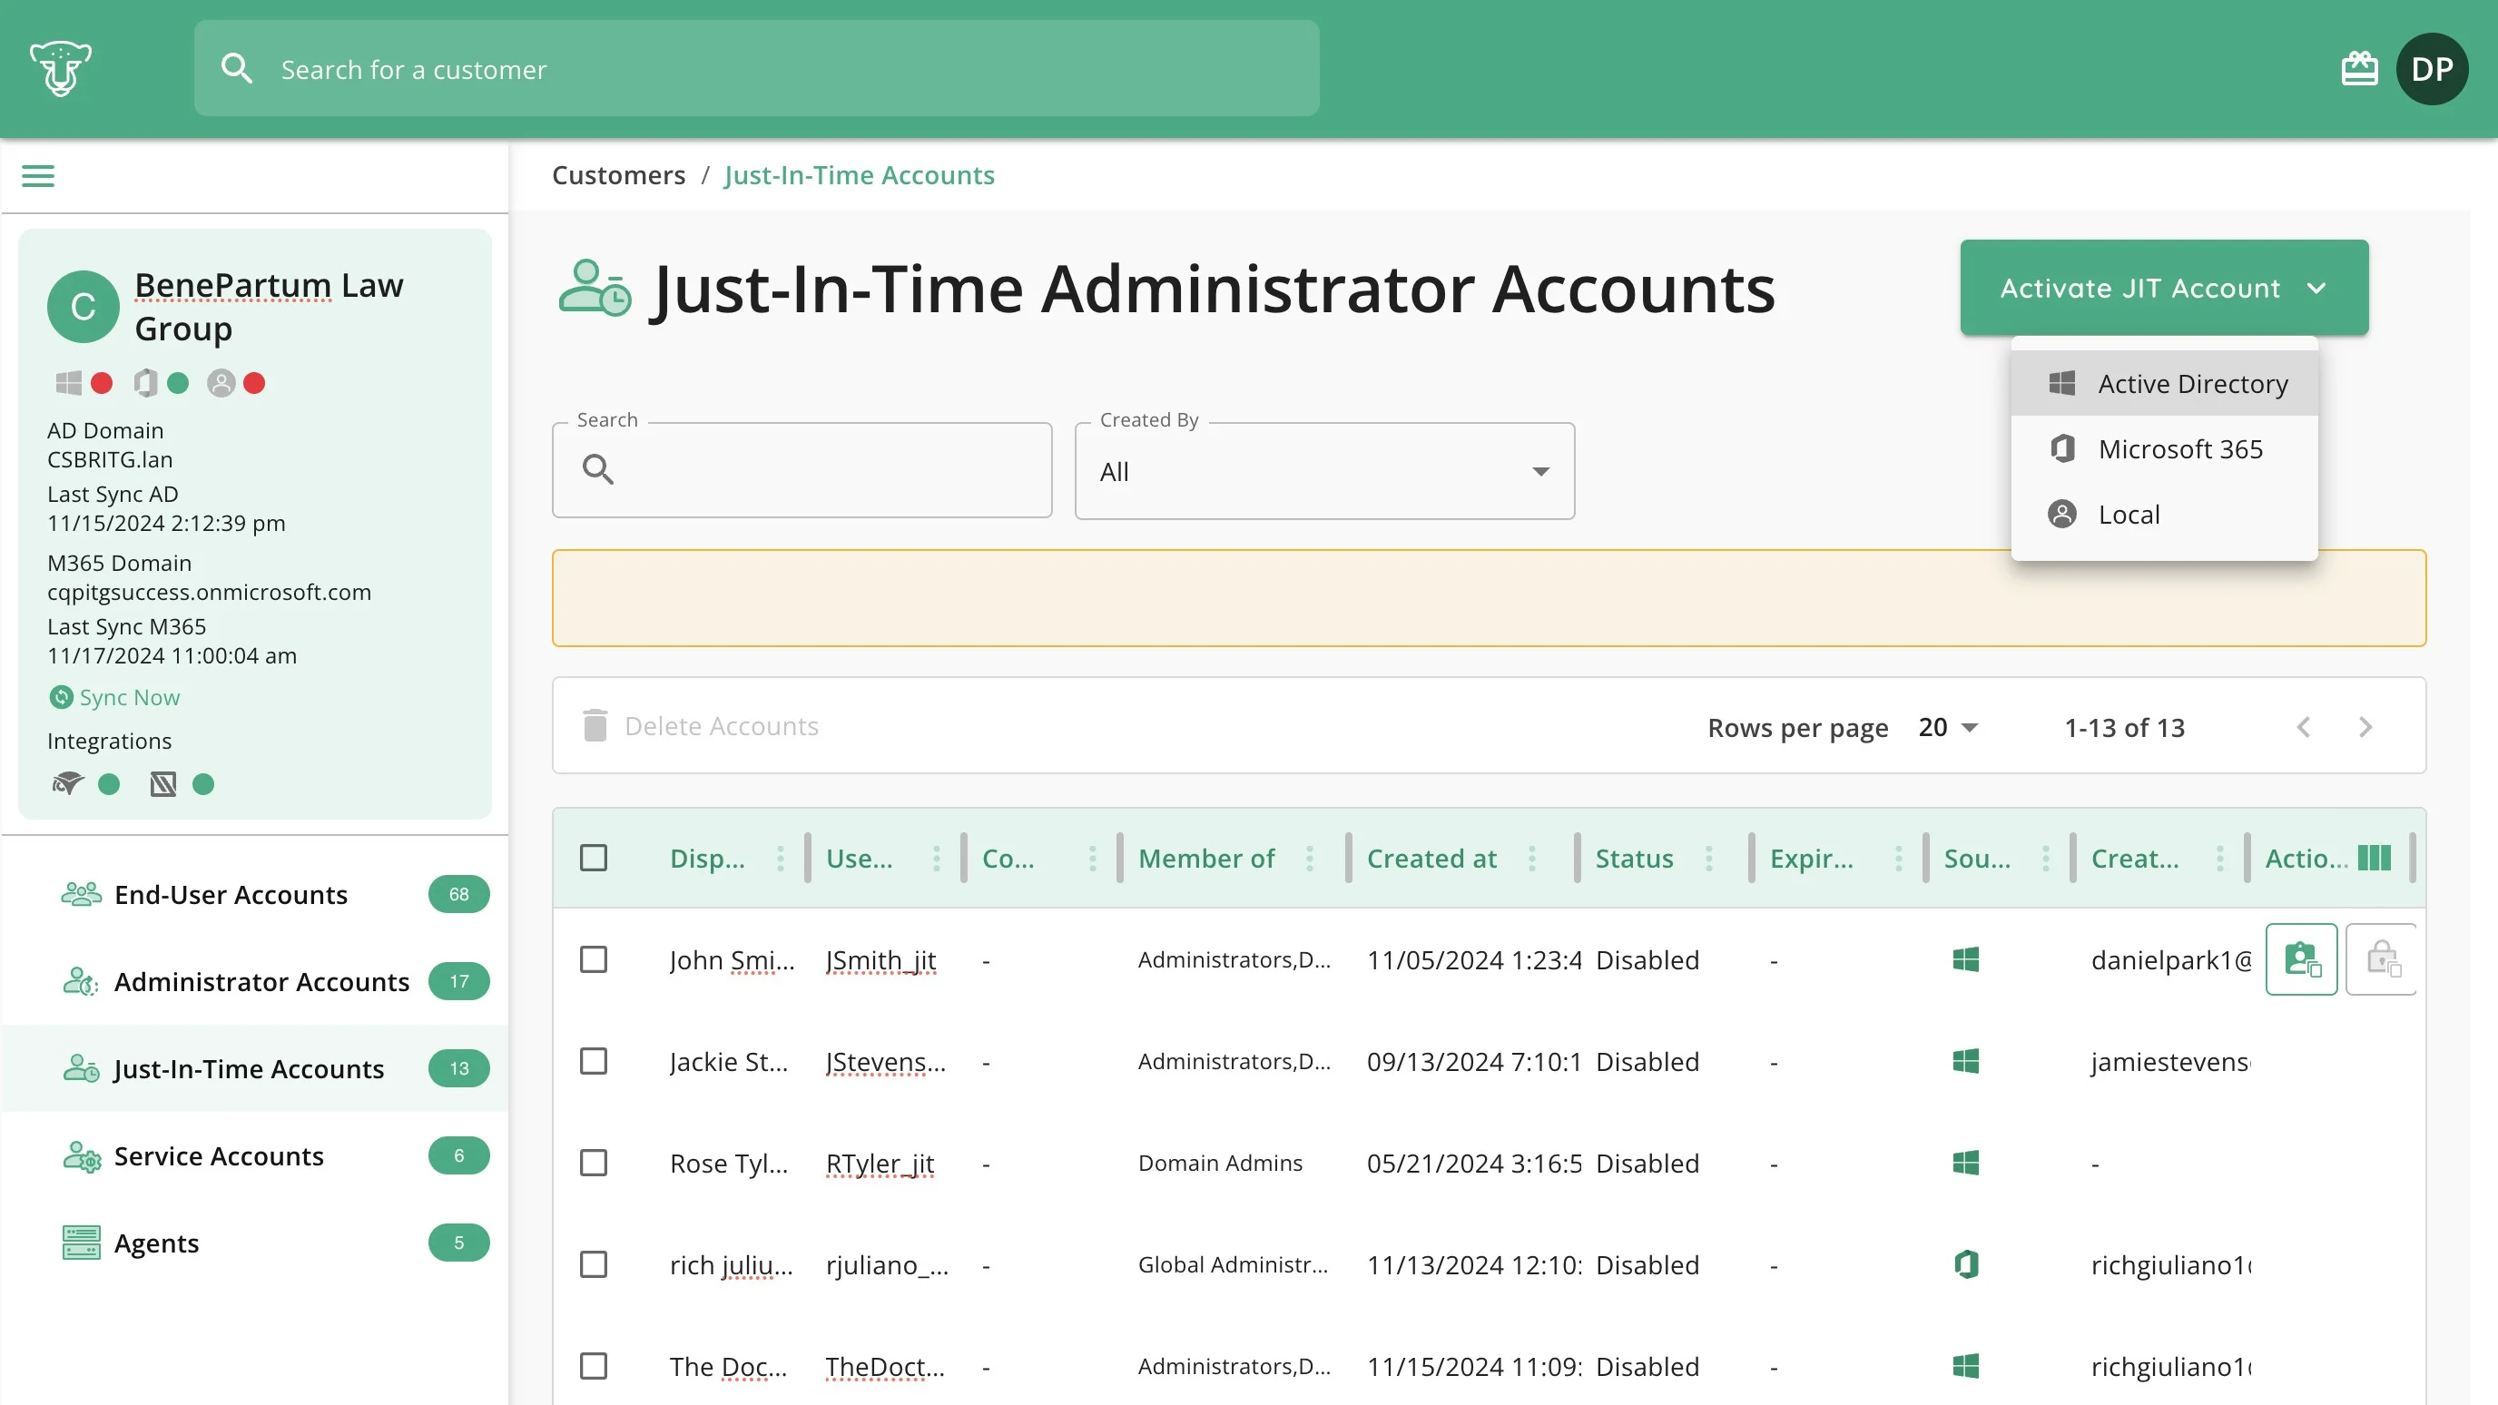
Task: Click the BenePartum Law Group customer name
Action: pyautogui.click(x=269, y=308)
